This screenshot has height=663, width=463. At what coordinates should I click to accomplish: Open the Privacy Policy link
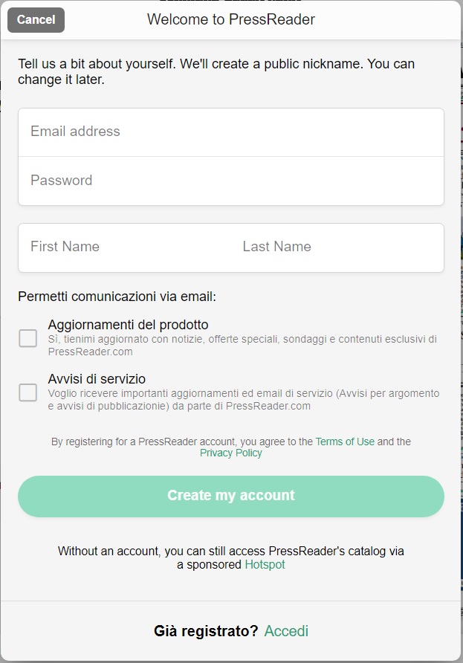tap(231, 453)
